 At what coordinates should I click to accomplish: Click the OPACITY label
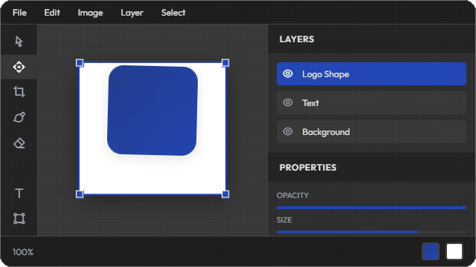pyautogui.click(x=292, y=196)
